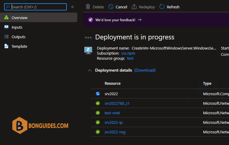View the deployment Template
The width and height of the screenshot is (229, 145).
[19, 46]
